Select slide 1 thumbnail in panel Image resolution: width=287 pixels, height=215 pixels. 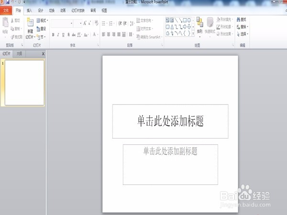[x=24, y=83]
